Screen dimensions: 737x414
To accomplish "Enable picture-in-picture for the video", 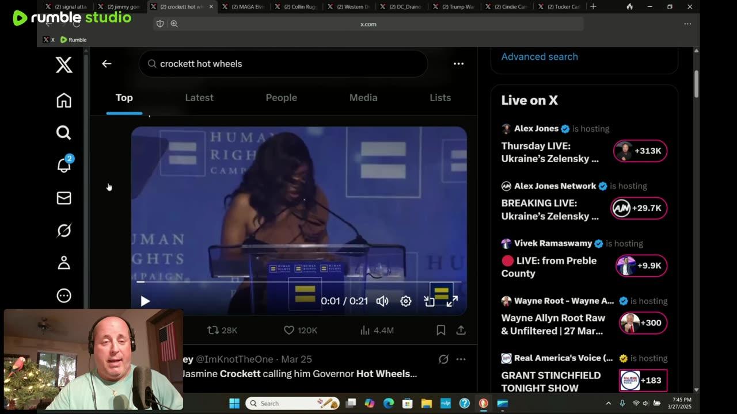I will 430,301.
